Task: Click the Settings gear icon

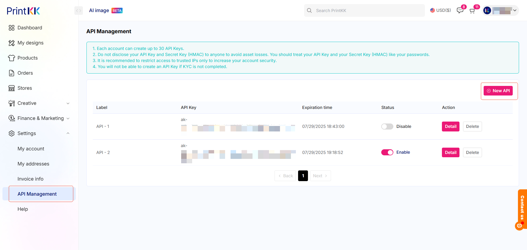Action: tap(12, 133)
